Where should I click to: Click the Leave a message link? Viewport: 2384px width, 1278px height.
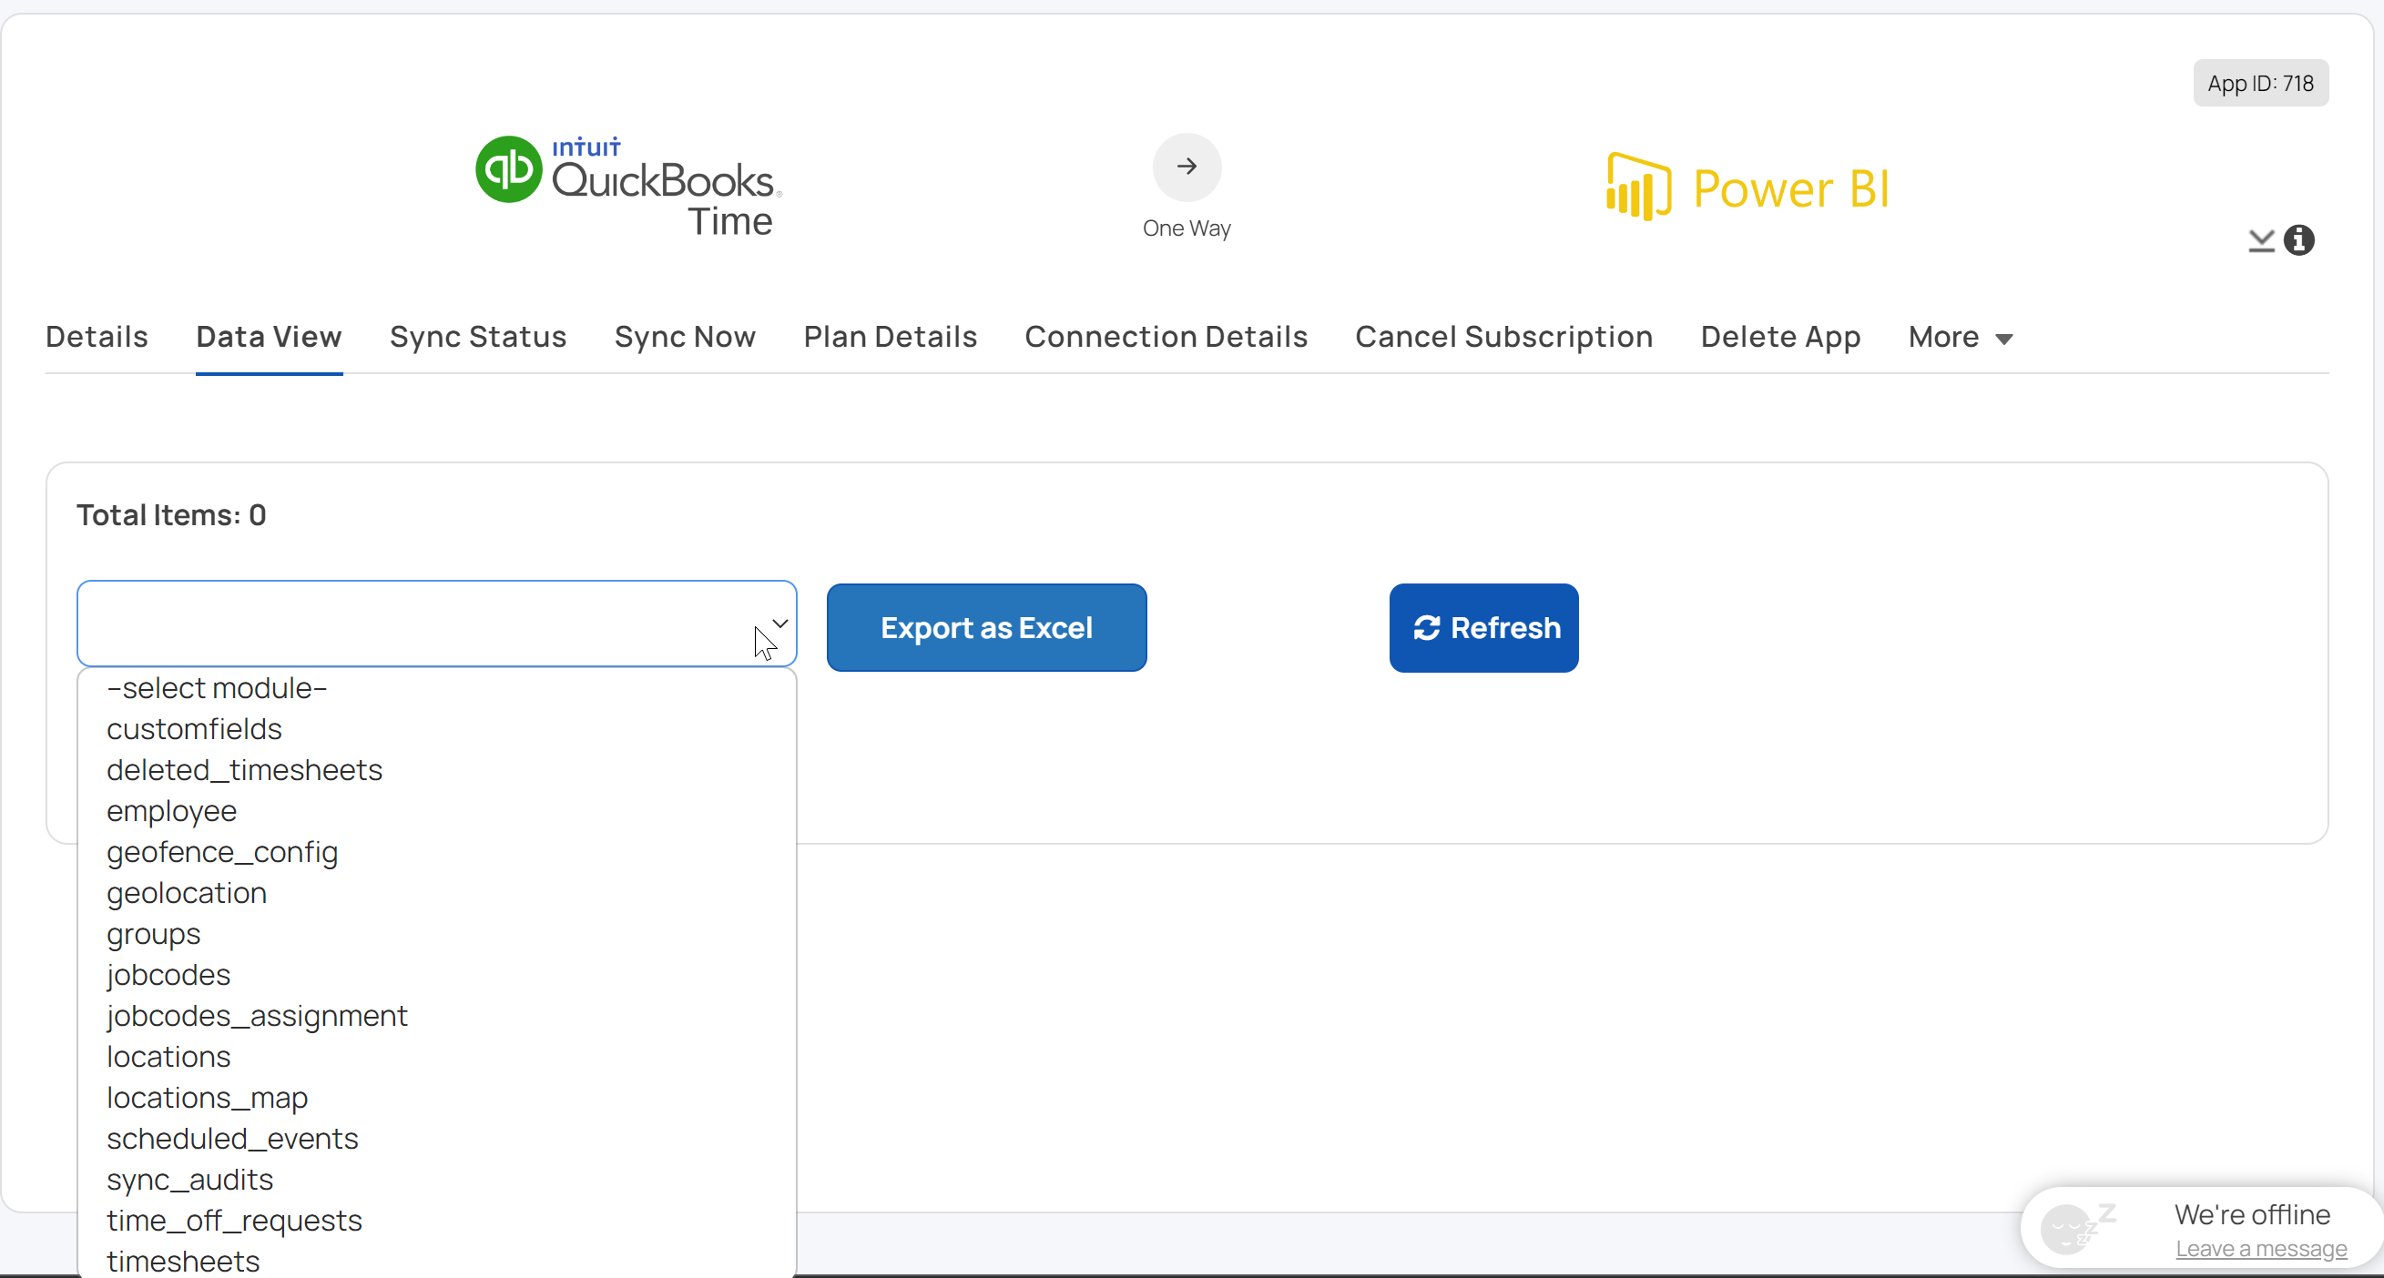click(x=2261, y=1248)
